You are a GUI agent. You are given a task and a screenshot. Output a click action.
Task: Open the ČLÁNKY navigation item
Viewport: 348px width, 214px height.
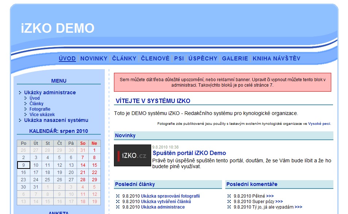pyautogui.click(x=124, y=59)
